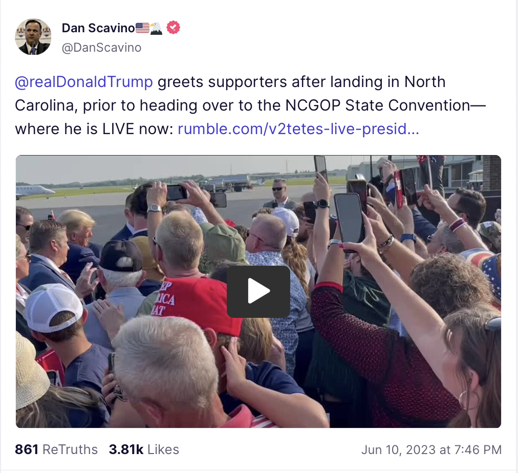Image resolution: width=518 pixels, height=473 pixels.
Task: Open the @realDonaldTrump mention
Action: (x=84, y=82)
